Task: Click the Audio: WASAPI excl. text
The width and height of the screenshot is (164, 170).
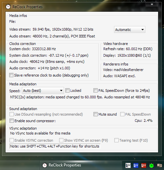Action: point(119,76)
